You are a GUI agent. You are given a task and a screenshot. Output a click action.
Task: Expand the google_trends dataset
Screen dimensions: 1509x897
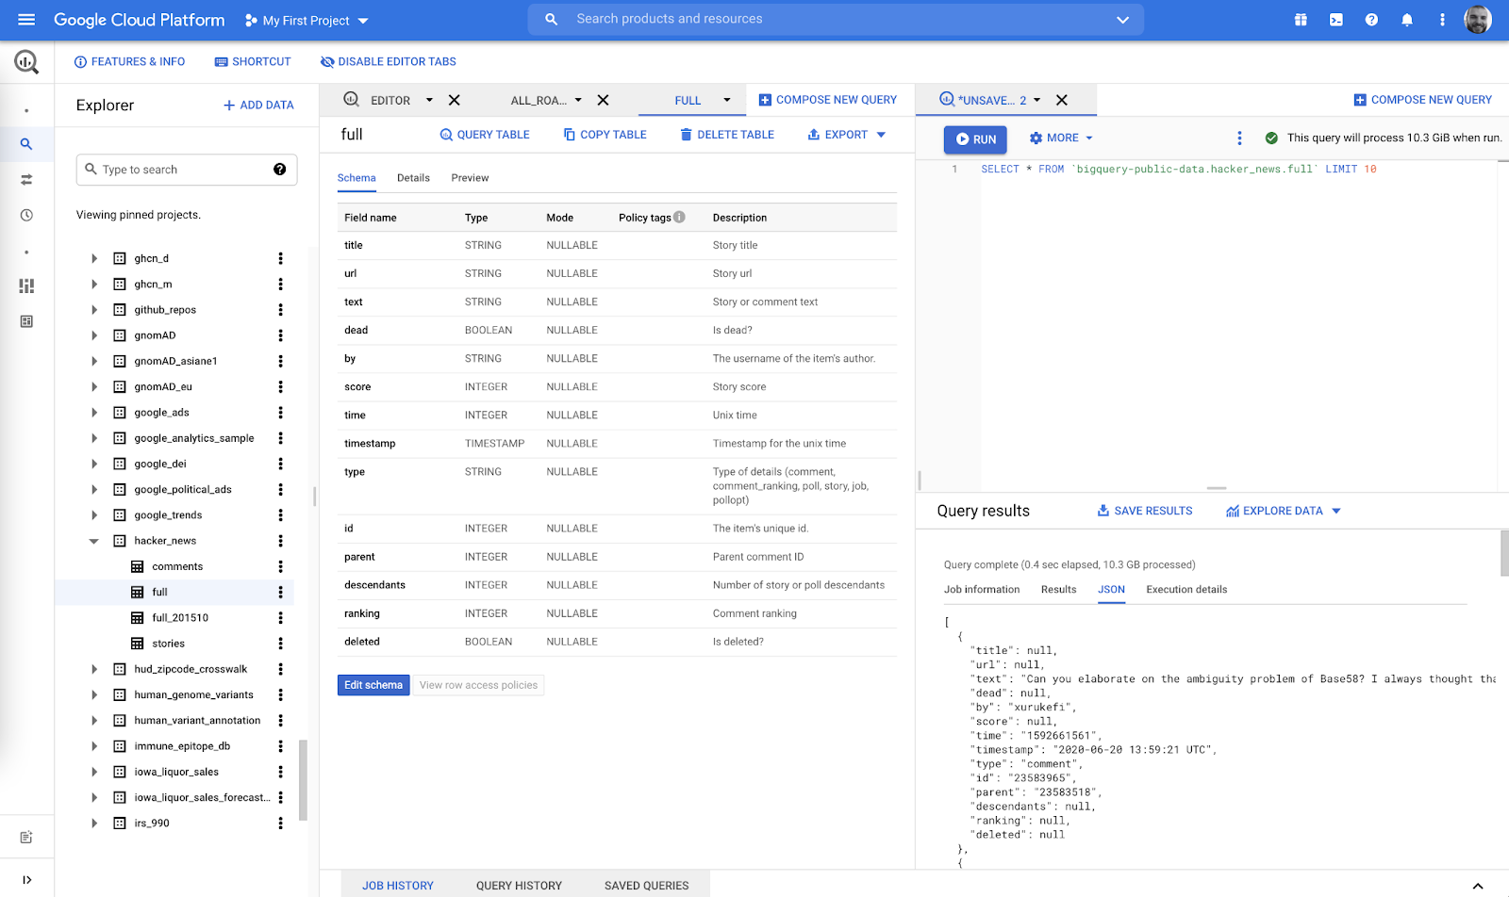click(94, 515)
